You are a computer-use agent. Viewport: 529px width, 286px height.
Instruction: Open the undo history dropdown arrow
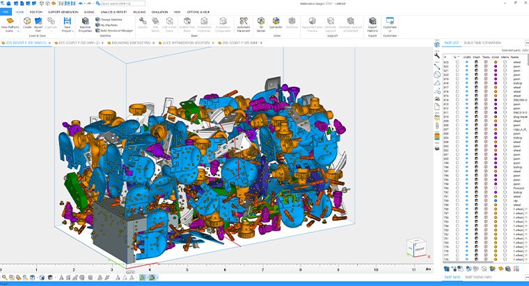pos(85,3)
